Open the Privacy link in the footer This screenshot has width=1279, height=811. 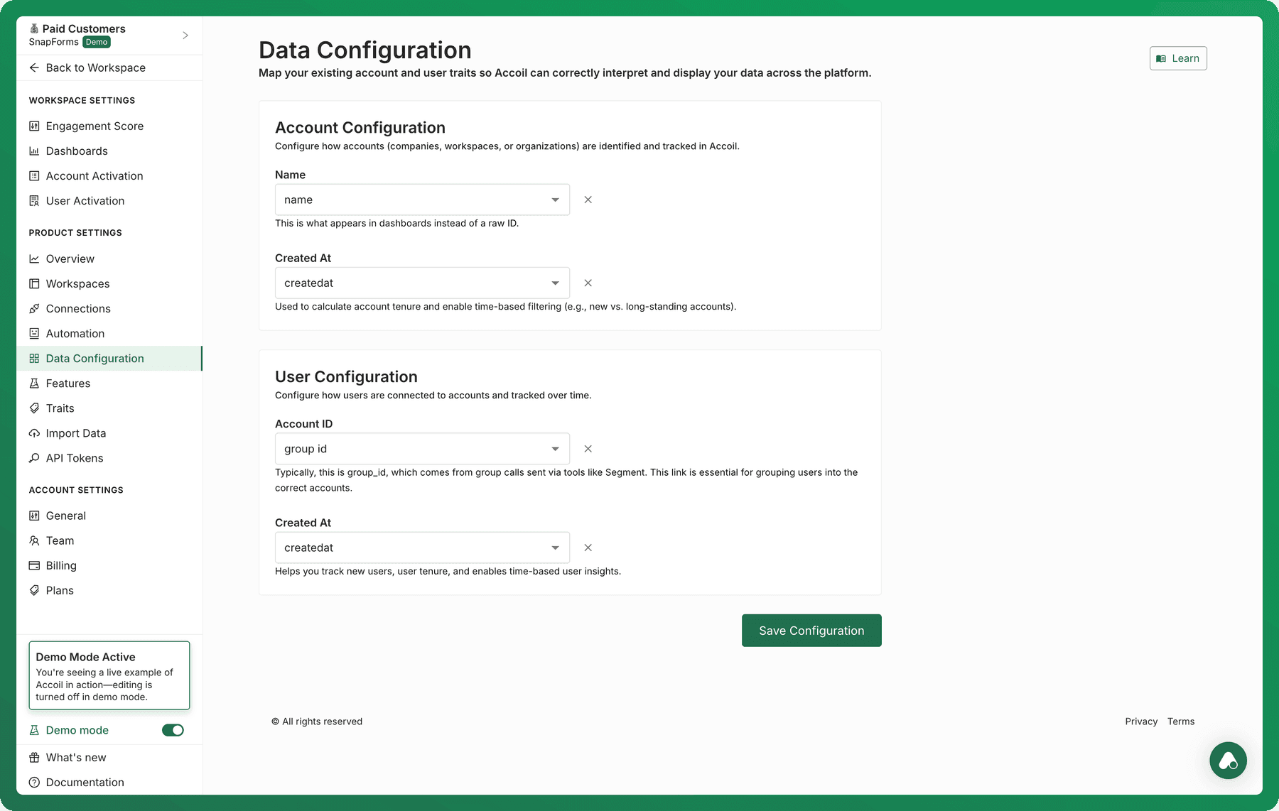click(x=1141, y=722)
